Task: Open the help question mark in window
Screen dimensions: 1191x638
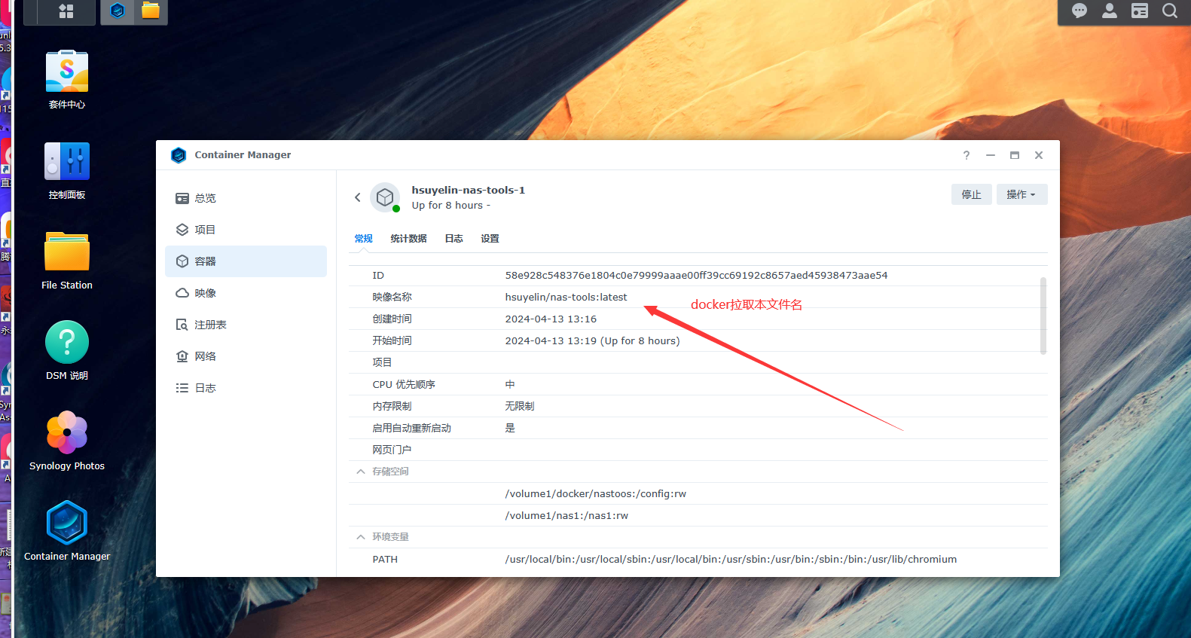Action: point(967,155)
